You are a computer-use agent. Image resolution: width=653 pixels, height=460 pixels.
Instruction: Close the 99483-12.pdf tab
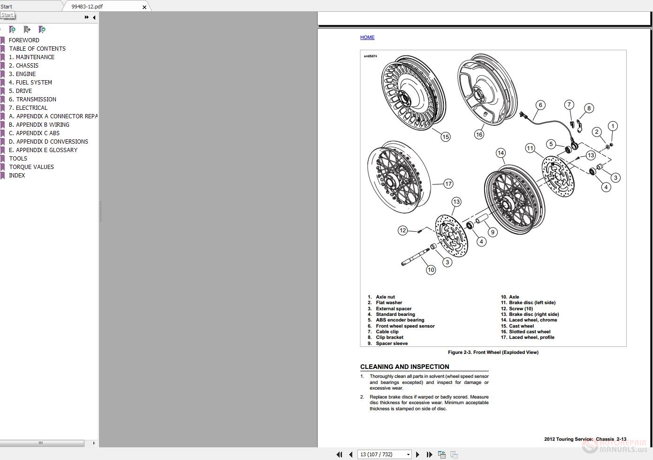click(x=144, y=7)
